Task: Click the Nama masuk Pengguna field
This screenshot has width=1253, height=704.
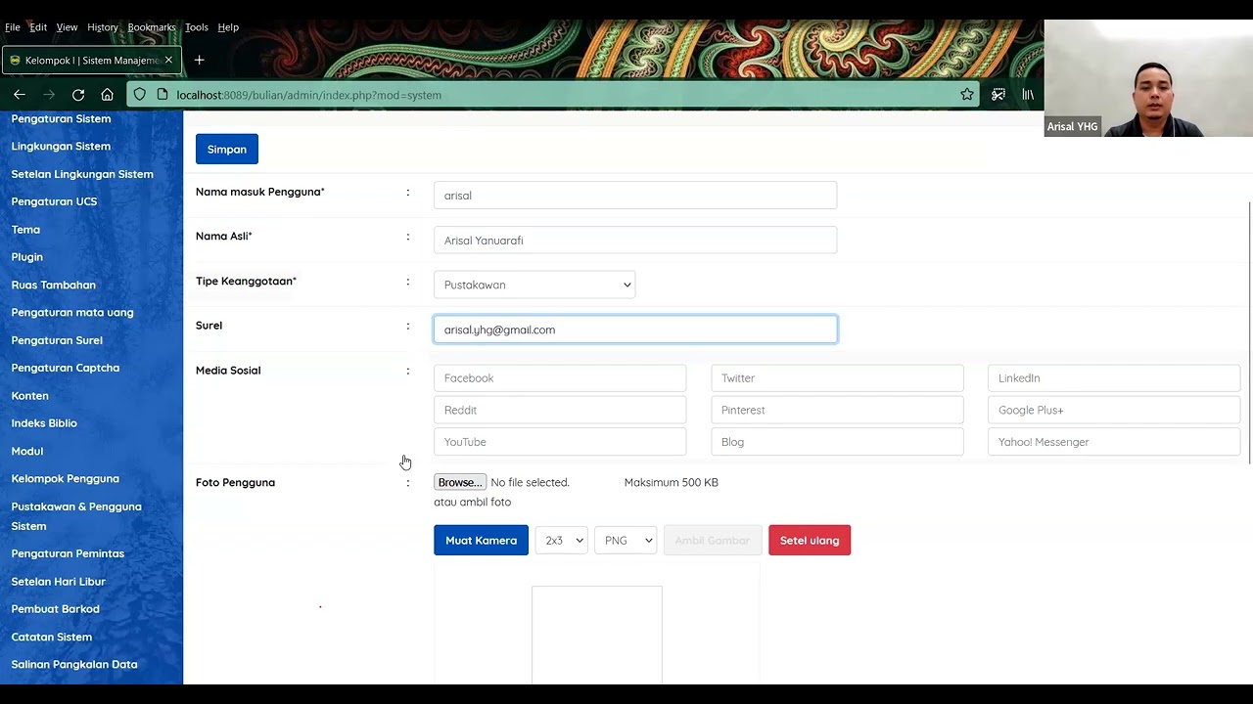Action: (635, 196)
